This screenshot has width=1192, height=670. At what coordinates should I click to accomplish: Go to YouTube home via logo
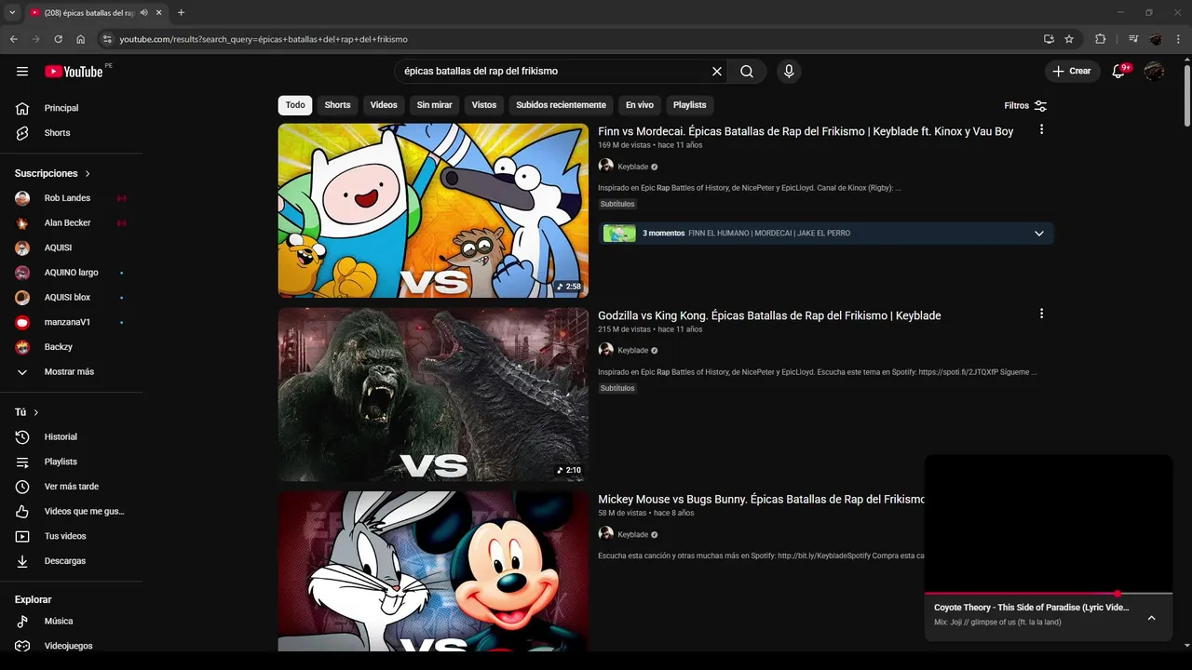(74, 72)
